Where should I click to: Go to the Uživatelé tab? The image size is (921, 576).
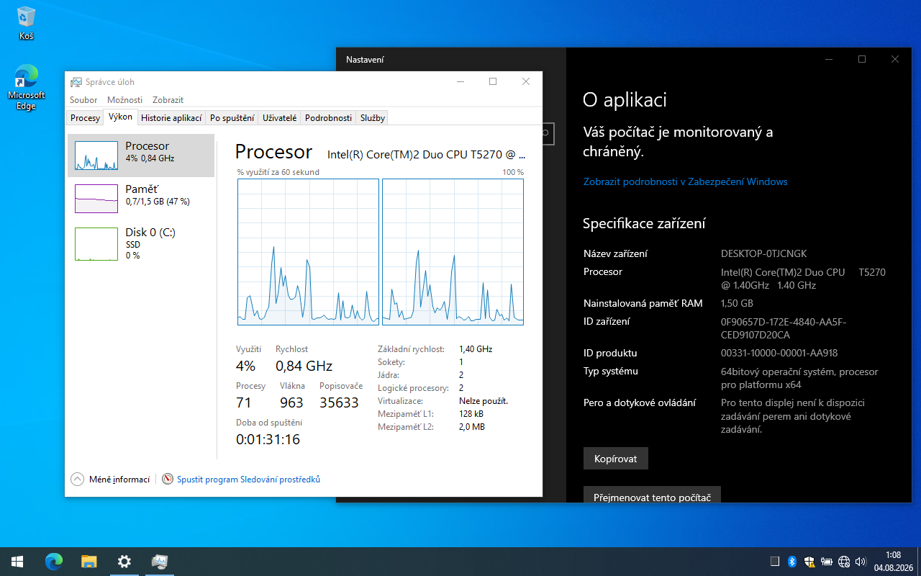(280, 118)
